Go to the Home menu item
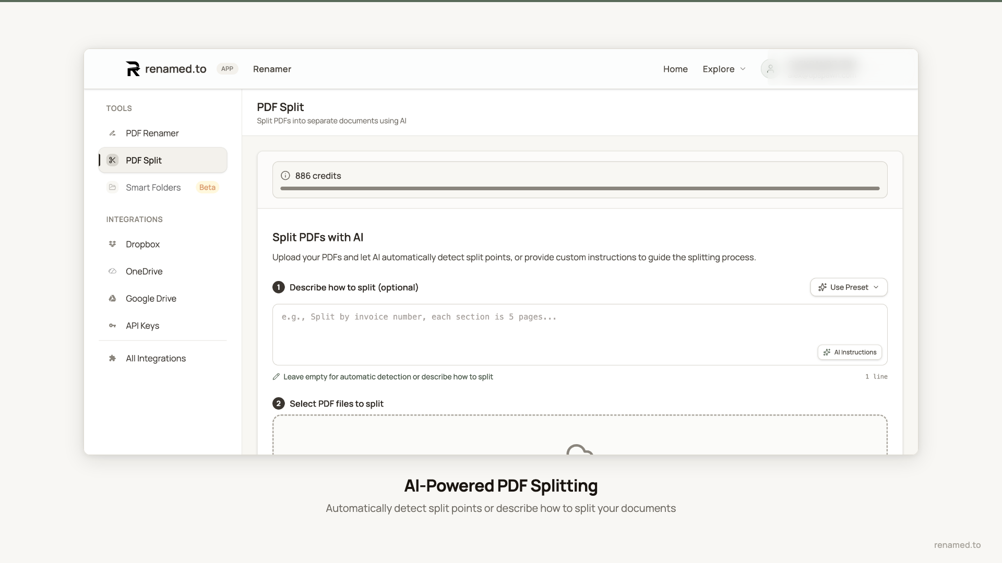This screenshot has height=563, width=1002. [675, 69]
